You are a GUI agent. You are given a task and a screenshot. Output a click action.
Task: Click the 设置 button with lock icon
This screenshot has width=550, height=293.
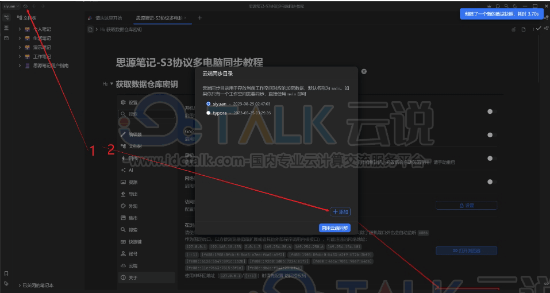pos(467,206)
